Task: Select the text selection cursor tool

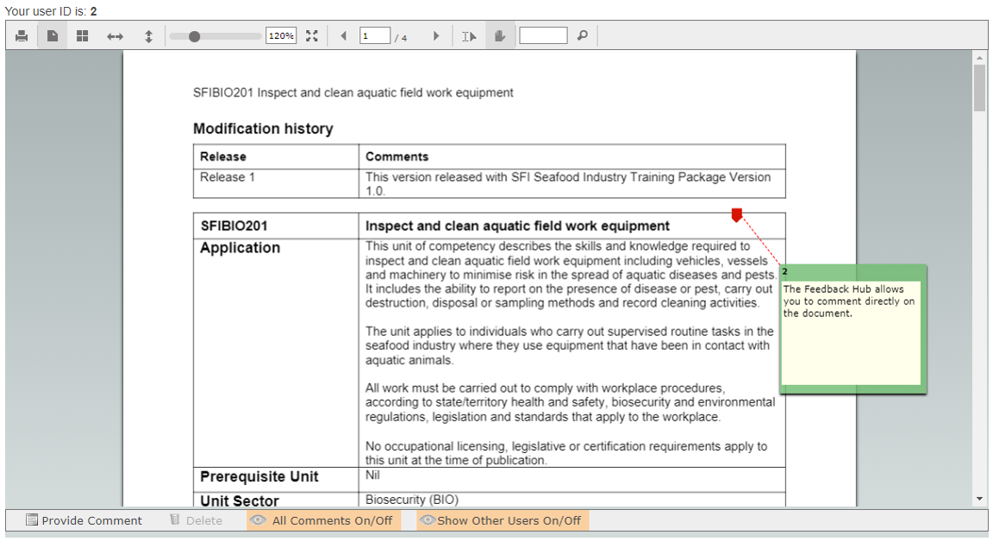Action: point(469,36)
